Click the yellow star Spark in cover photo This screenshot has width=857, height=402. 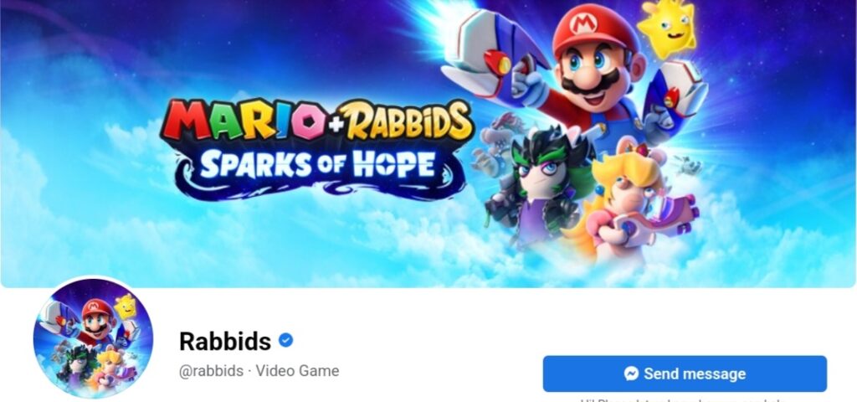pos(666,28)
